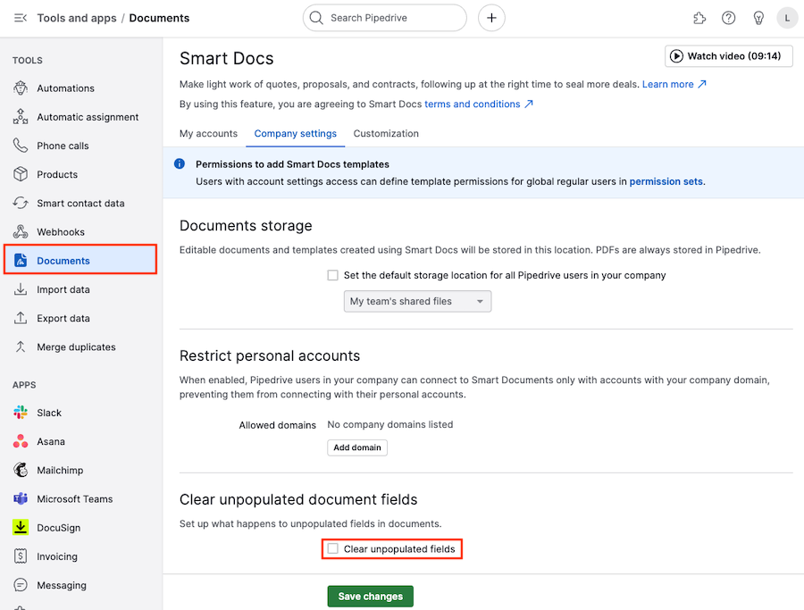
Task: Open the Microsoft Teams app
Action: coord(75,498)
